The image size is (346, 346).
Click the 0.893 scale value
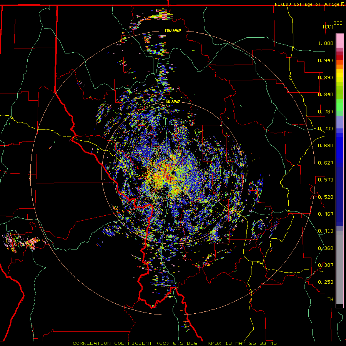326,77
